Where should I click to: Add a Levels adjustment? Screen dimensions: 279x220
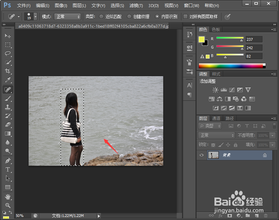pos(224,90)
